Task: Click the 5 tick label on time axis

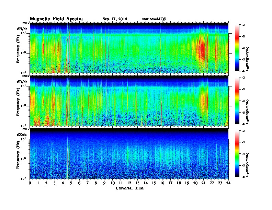Action: (x=71, y=183)
